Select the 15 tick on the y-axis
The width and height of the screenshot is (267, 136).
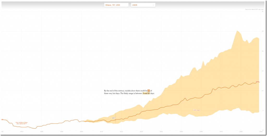262,71
